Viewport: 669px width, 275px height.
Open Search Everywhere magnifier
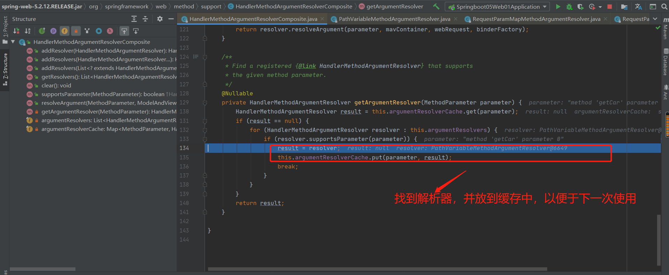pos(664,7)
